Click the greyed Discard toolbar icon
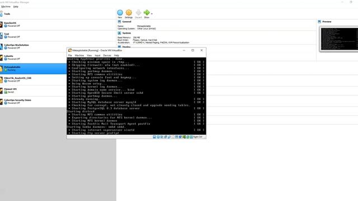358x201 pixels. (x=138, y=12)
